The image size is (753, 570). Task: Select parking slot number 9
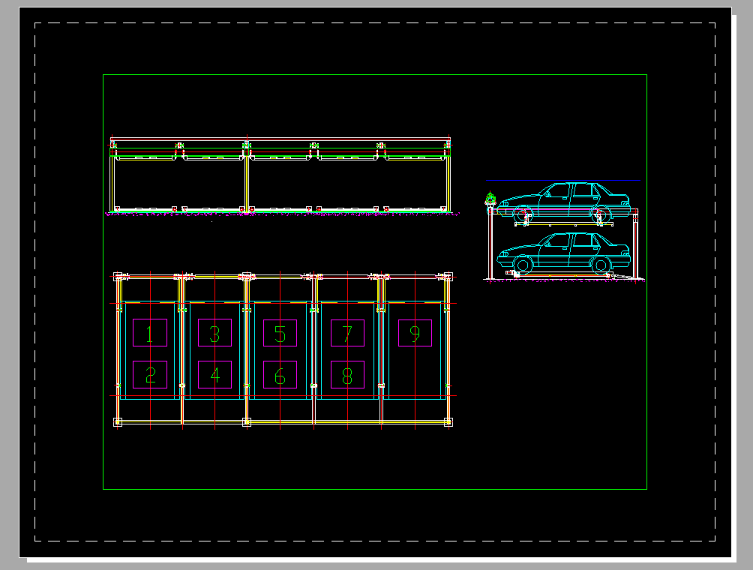(x=415, y=332)
